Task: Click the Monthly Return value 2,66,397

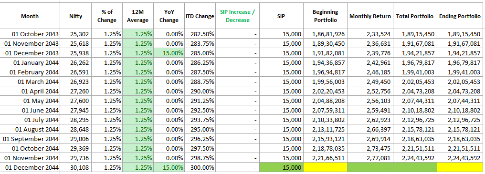Action: [370, 129]
